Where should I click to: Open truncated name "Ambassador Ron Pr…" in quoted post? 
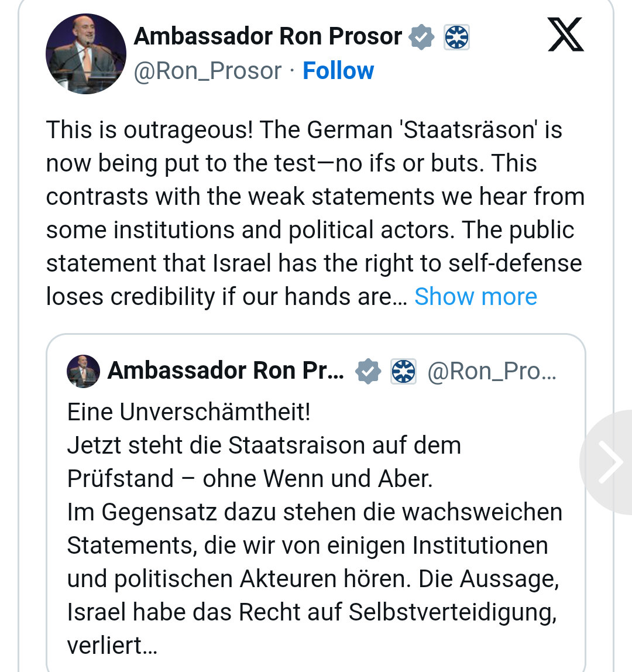[225, 371]
